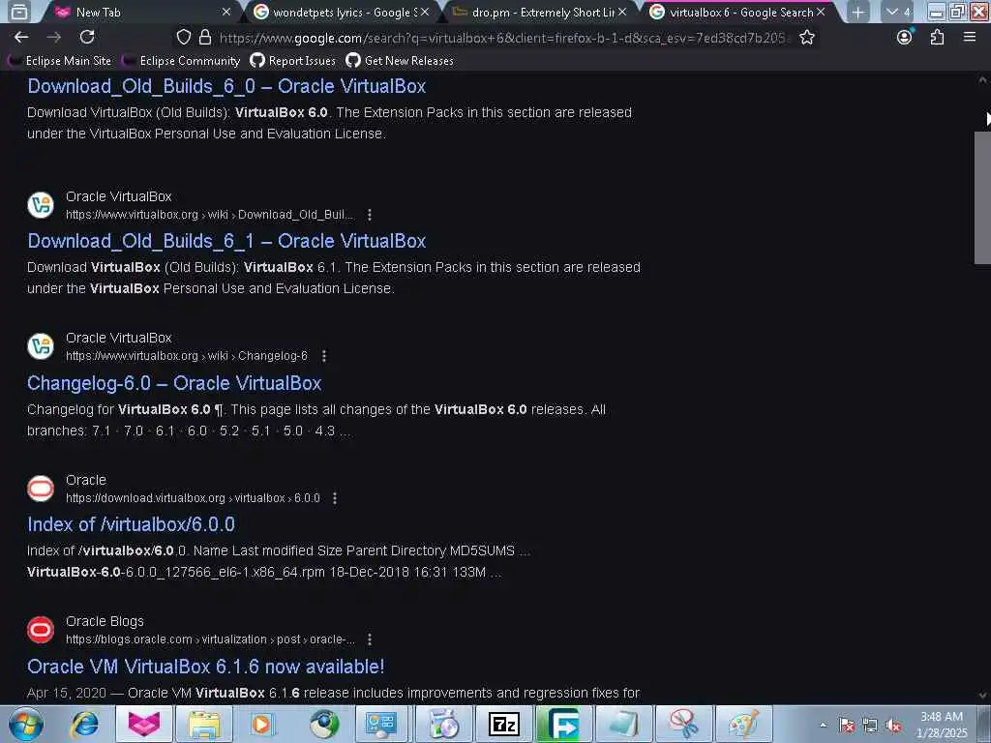This screenshot has height=743, width=991.
Task: Open the Windows Start orb
Action: click(26, 724)
